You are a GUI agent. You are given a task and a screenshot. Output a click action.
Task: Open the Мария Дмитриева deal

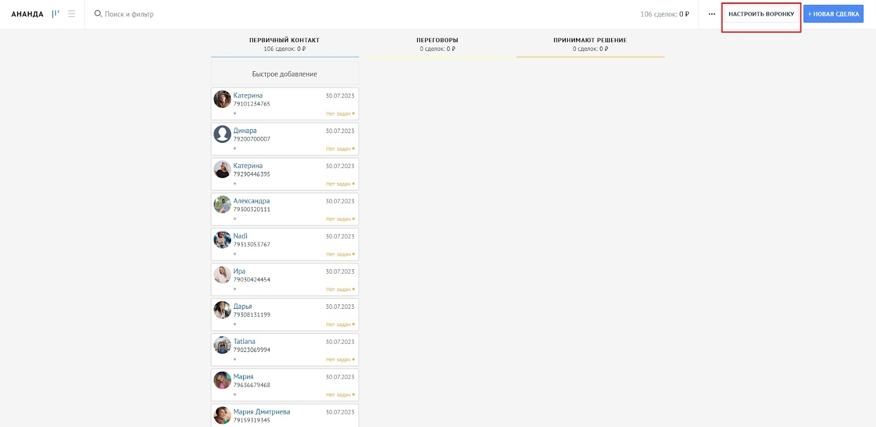tap(262, 412)
